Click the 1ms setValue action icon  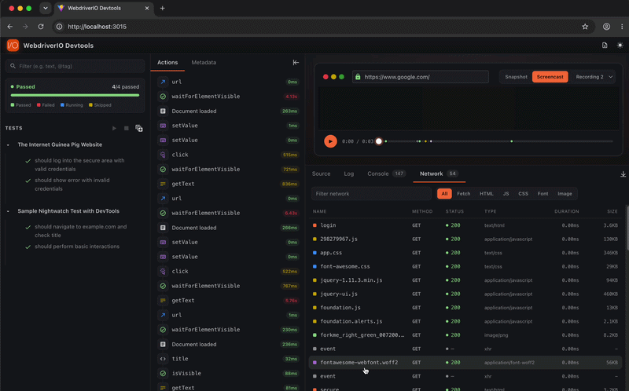tap(163, 126)
